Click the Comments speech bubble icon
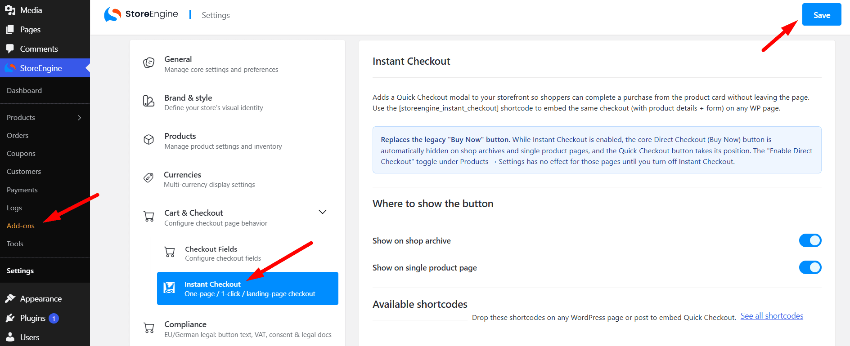Viewport: 850px width, 346px height. click(10, 49)
